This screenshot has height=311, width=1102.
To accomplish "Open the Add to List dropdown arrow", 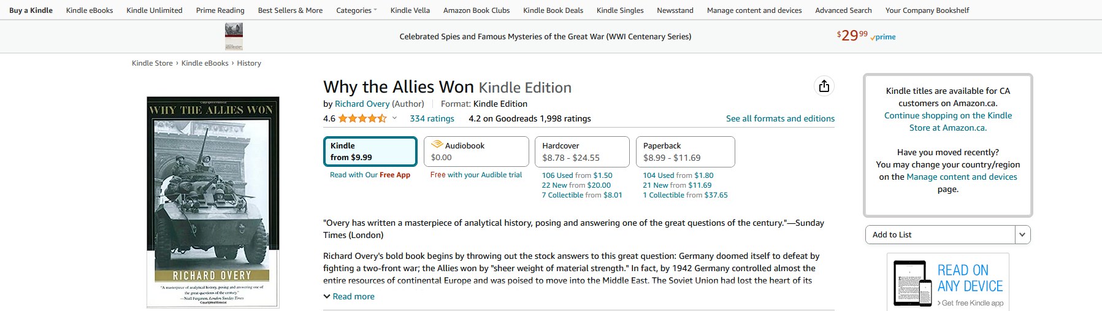I will [x=1022, y=234].
